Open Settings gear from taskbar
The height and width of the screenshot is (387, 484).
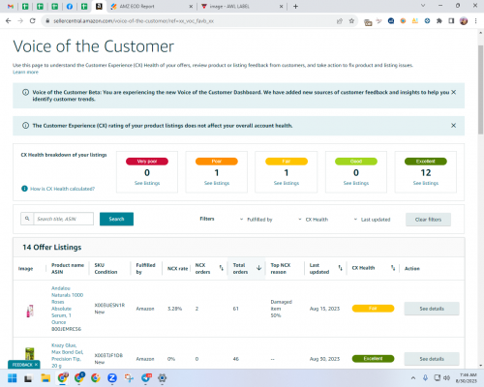pos(163,378)
